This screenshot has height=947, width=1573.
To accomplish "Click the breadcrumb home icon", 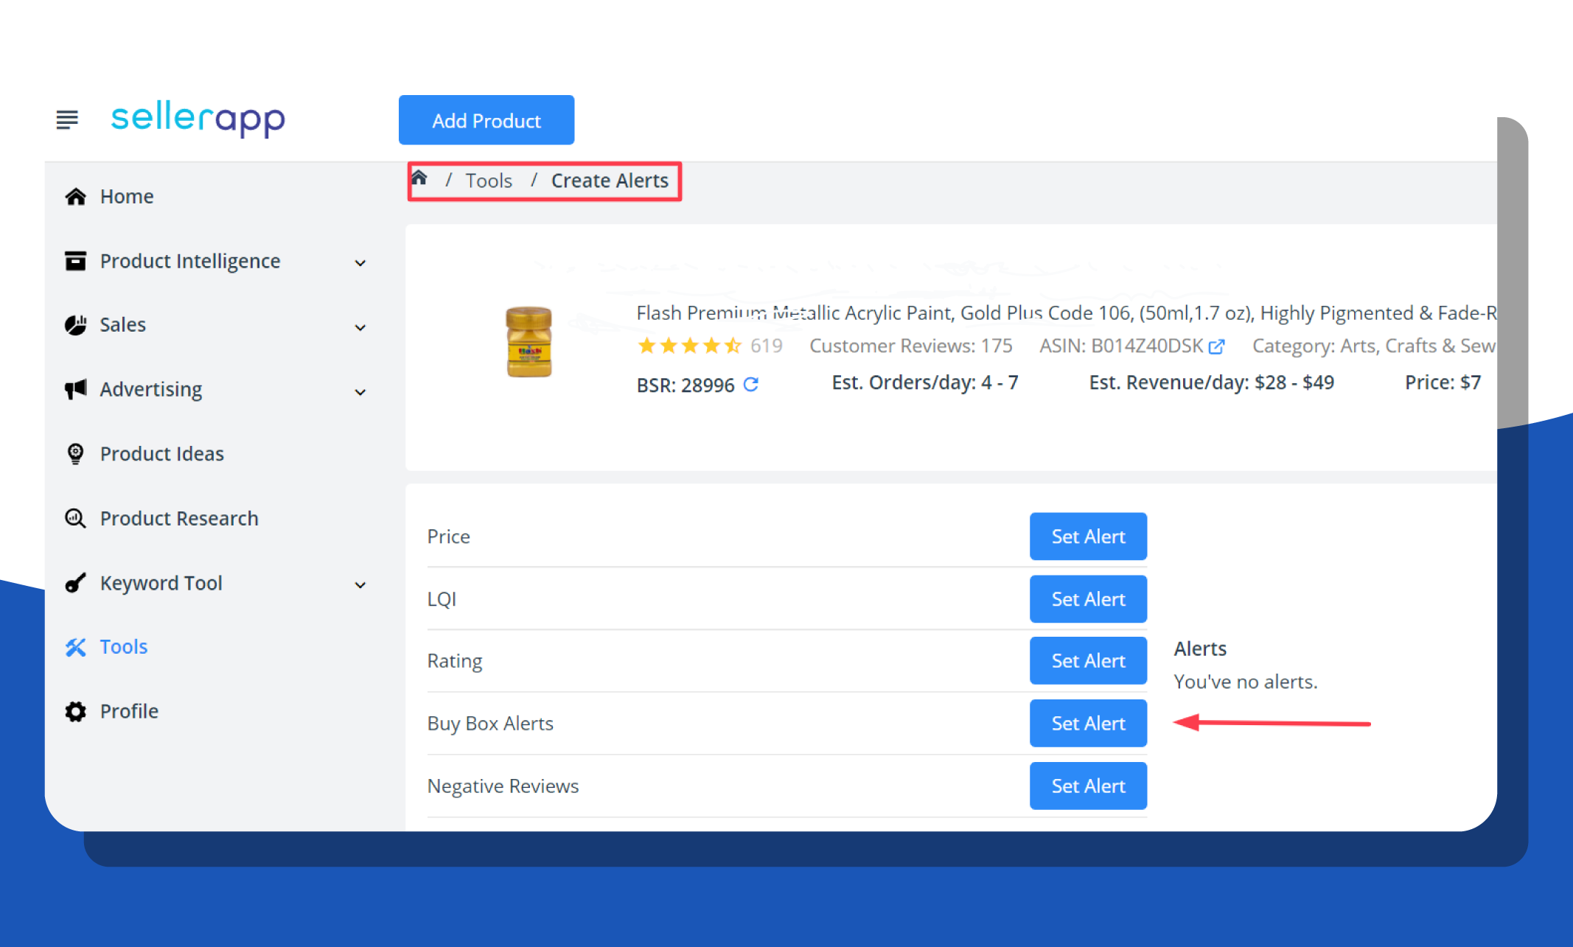I will [x=419, y=178].
